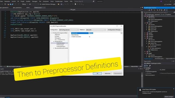
Task: Open the Fenster menu
Action: [x=66, y=1]
